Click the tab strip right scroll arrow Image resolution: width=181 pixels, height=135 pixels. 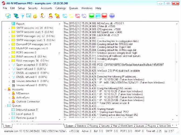coord(176,125)
